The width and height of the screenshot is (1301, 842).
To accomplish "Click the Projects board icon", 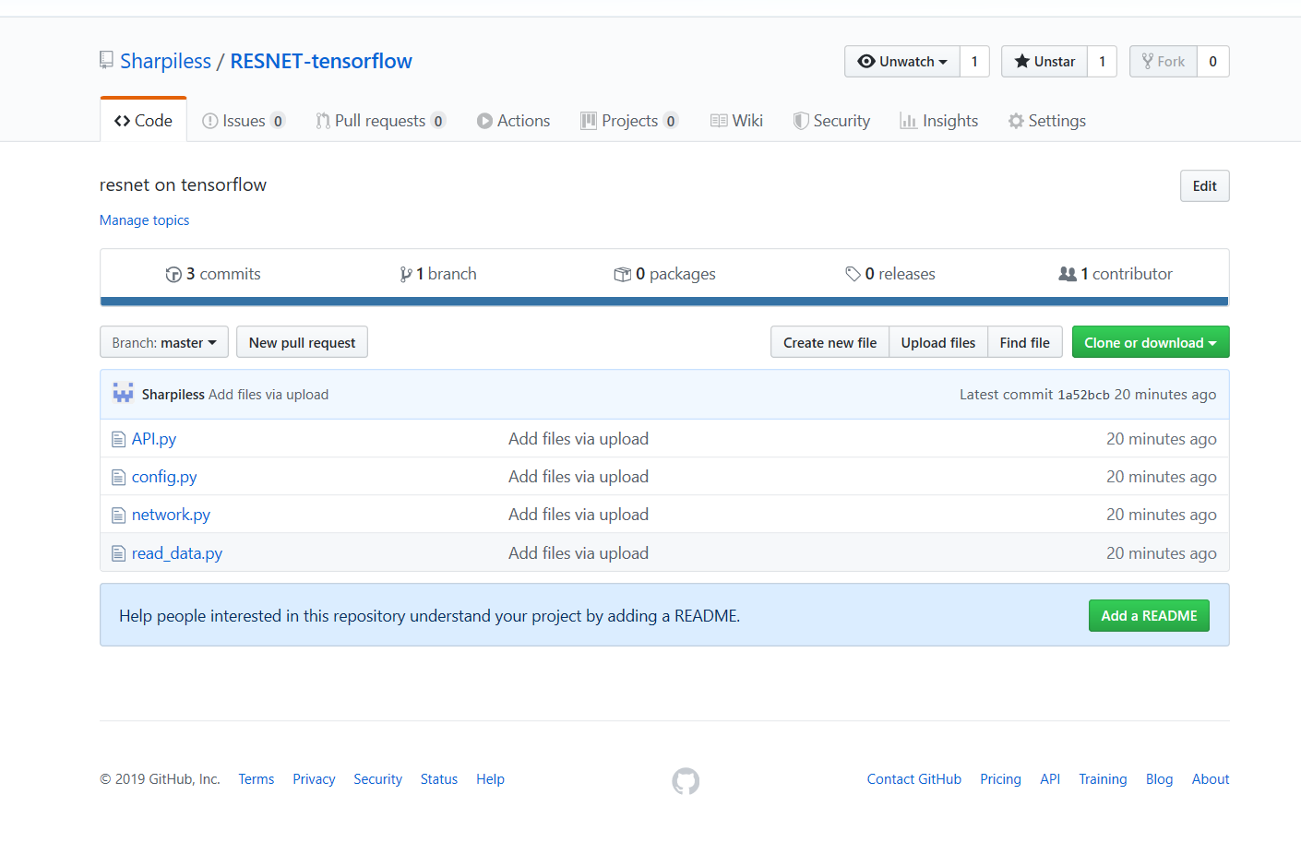I will (588, 121).
